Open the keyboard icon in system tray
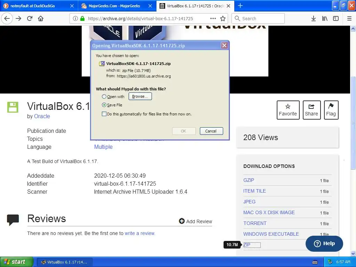 315,262
